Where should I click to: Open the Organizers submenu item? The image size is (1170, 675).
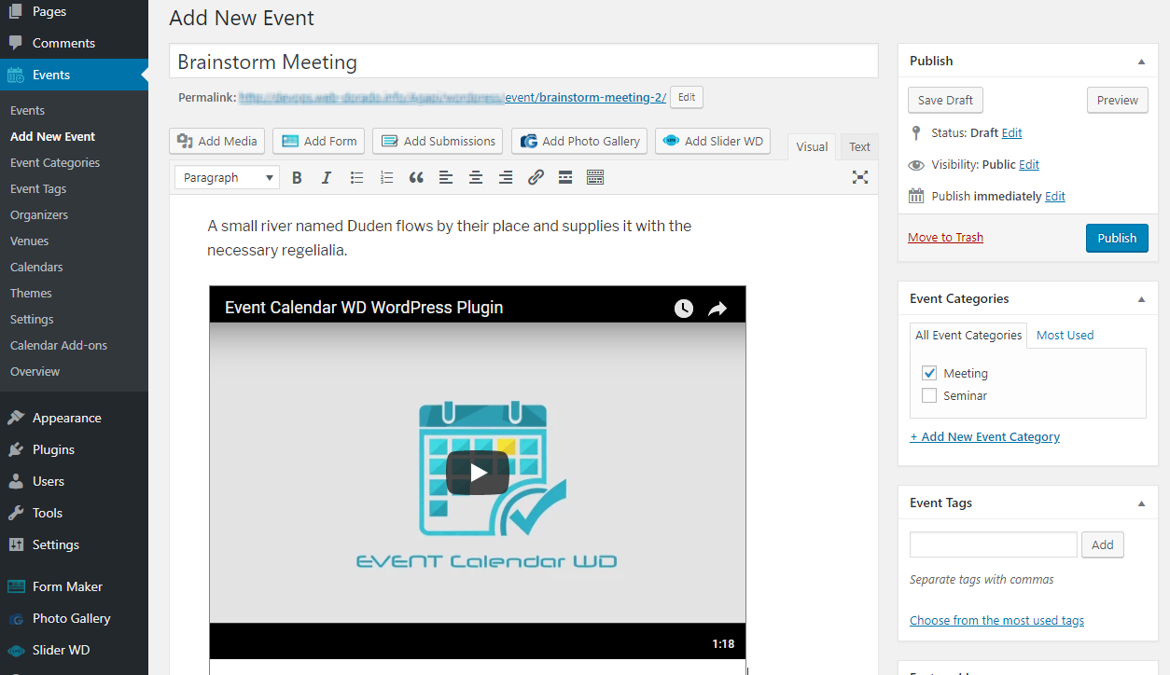(39, 214)
